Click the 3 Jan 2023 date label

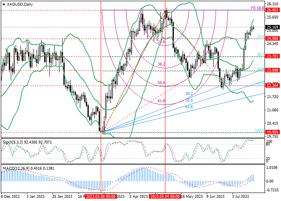click(35, 196)
